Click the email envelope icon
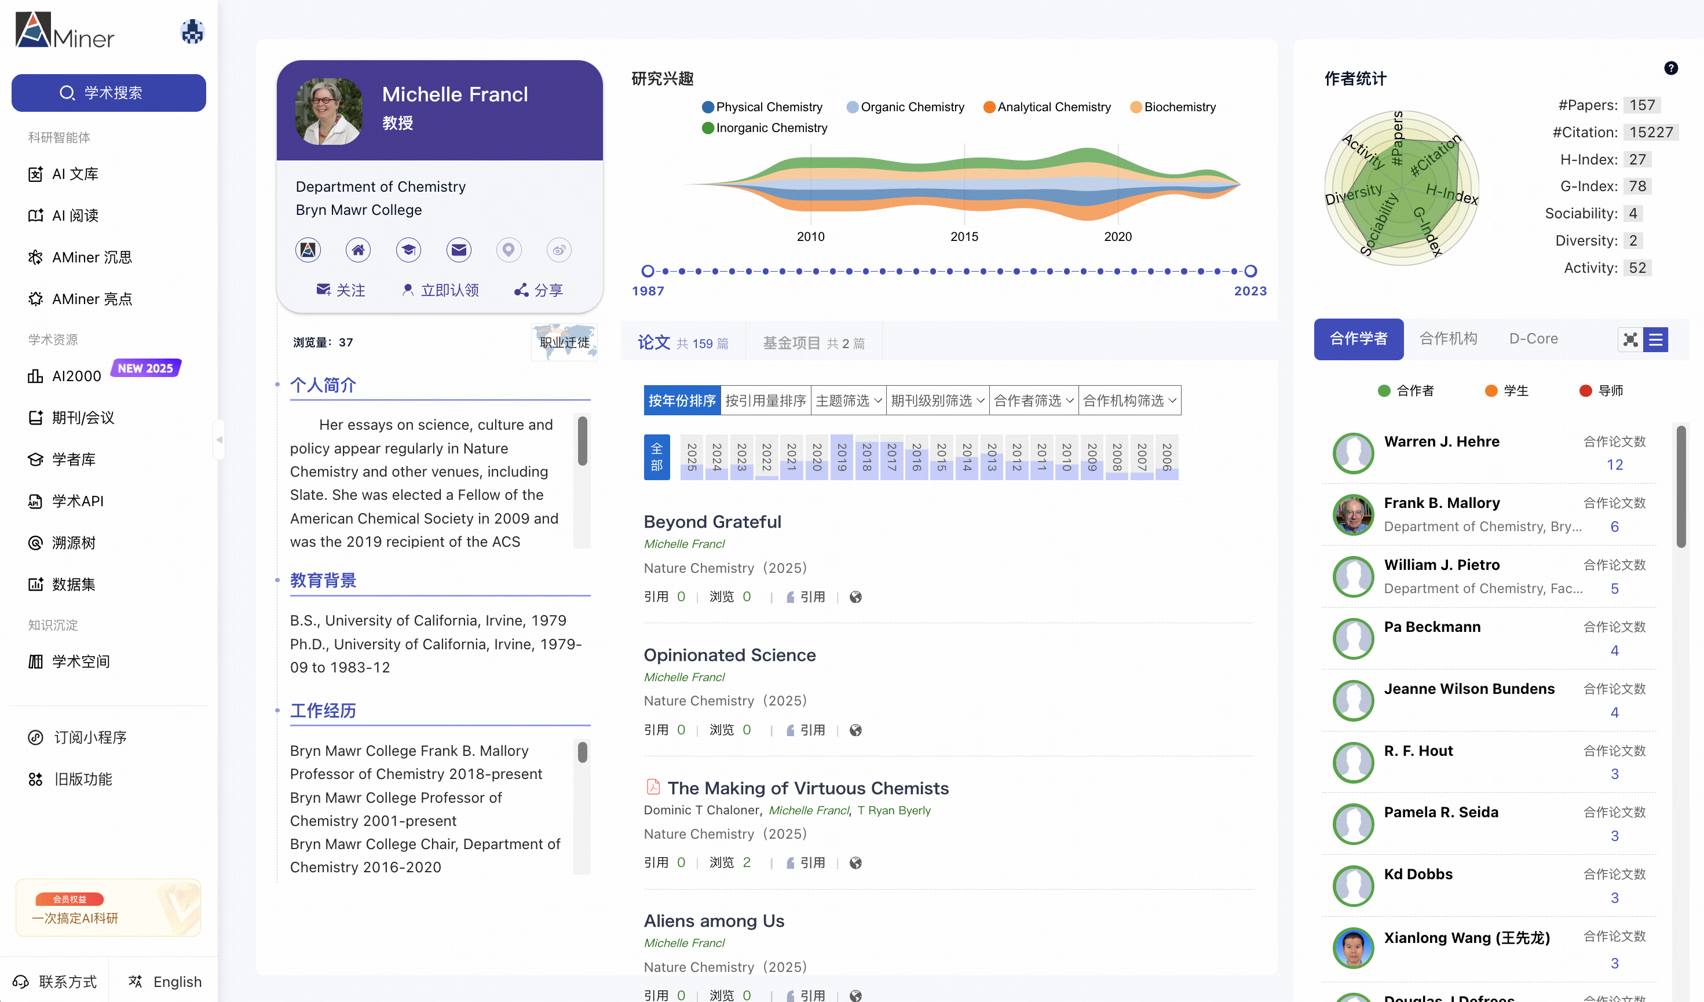1704x1002 pixels. pos(459,250)
